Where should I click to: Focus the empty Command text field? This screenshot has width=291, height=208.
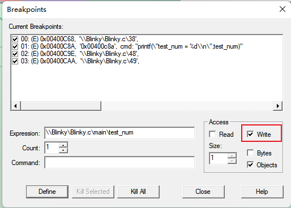point(119,162)
